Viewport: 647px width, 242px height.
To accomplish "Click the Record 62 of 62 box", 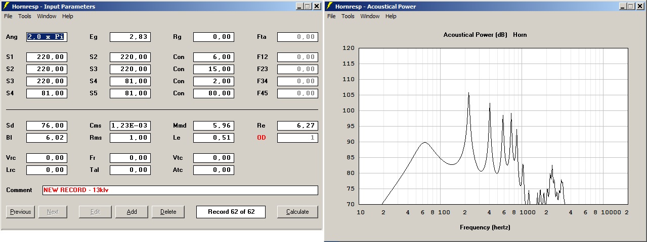I will pyautogui.click(x=231, y=212).
